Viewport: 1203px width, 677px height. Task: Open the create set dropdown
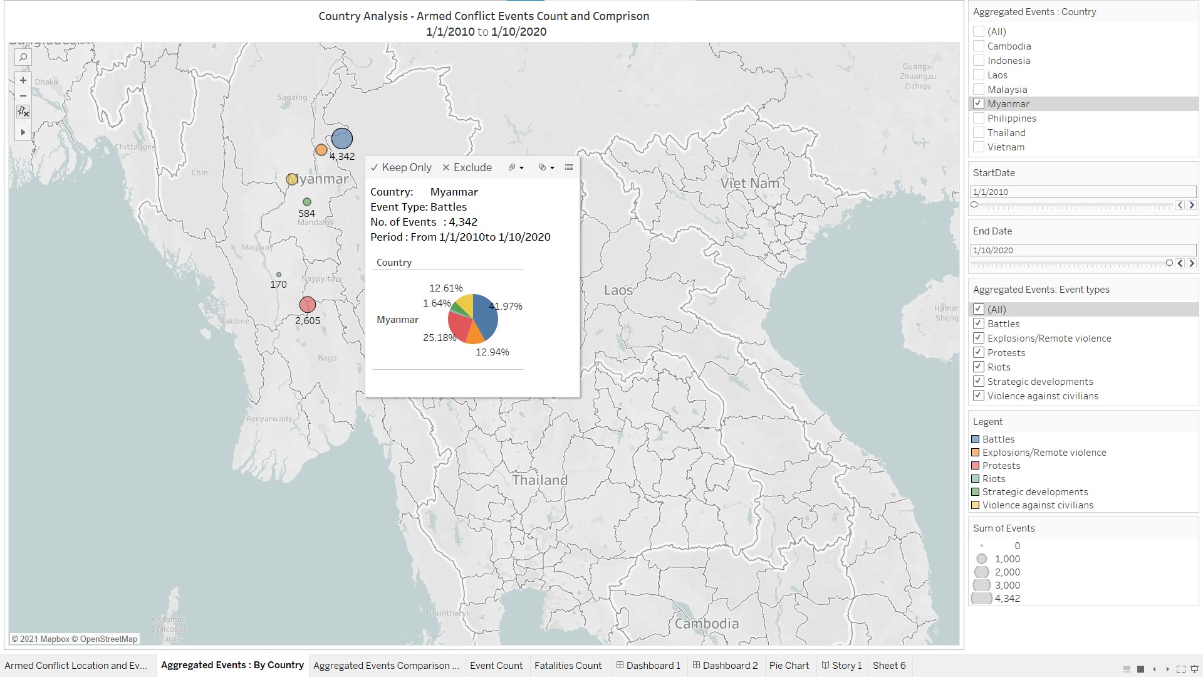pos(546,167)
